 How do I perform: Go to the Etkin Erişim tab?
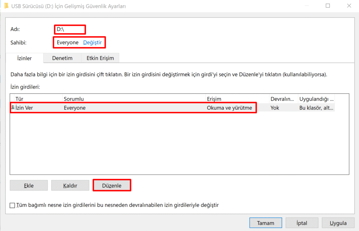pos(100,58)
